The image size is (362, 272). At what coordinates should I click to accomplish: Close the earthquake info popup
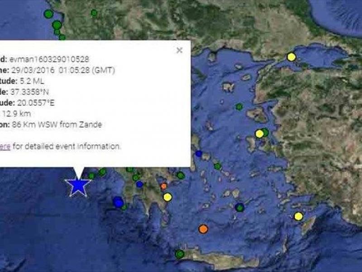tap(179, 50)
